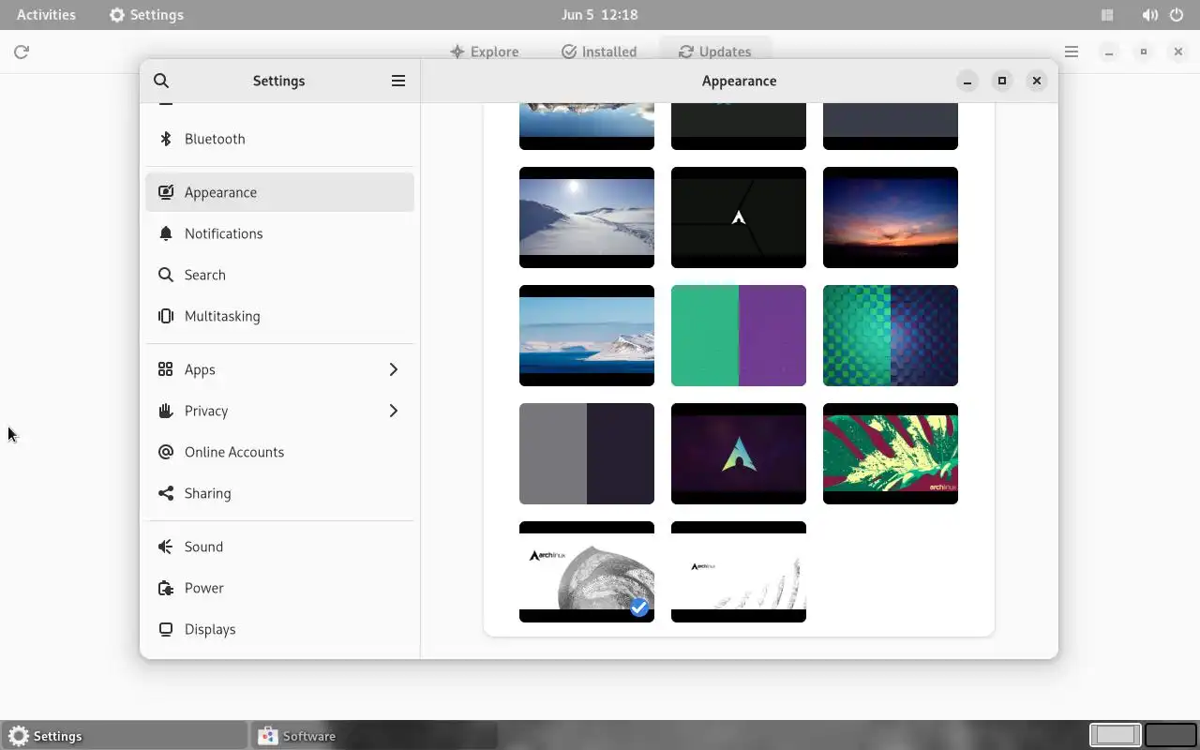Open the Settings hamburger menu
Screen dimensions: 1200x750
(398, 81)
